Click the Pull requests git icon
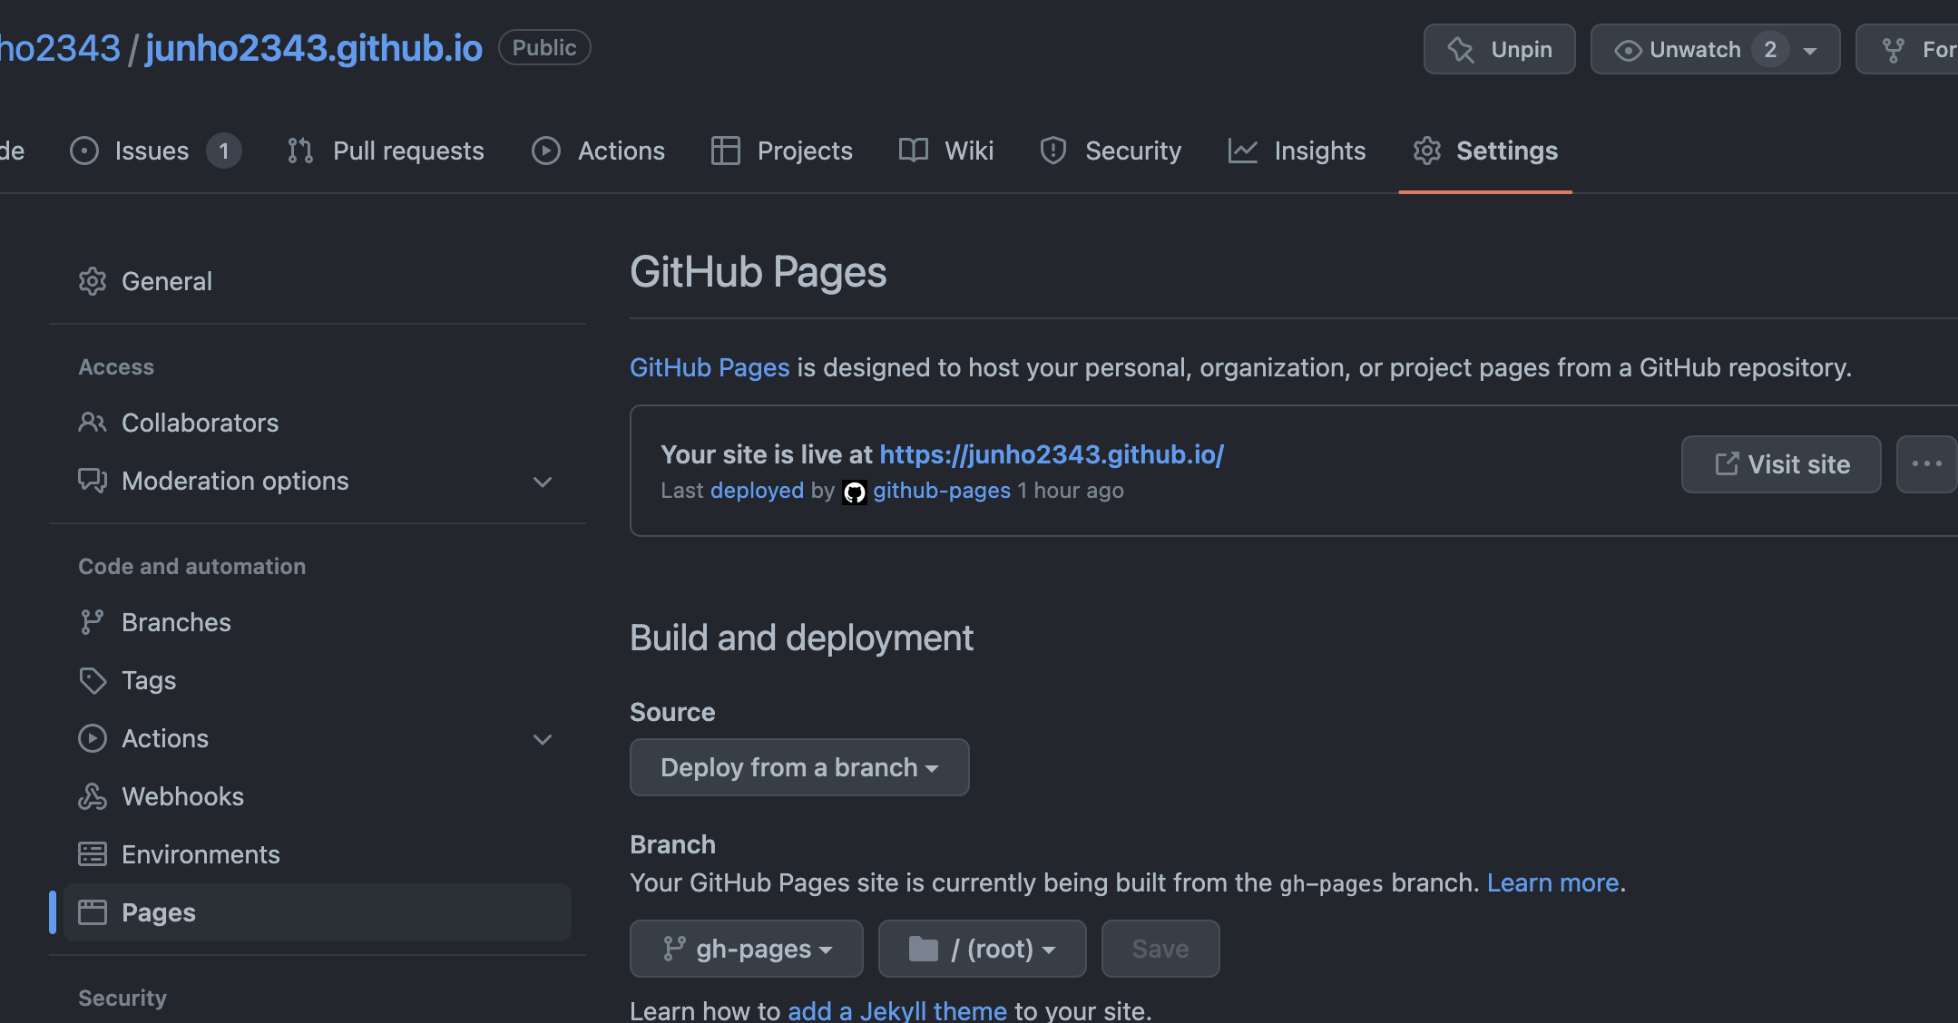 pyautogui.click(x=300, y=151)
